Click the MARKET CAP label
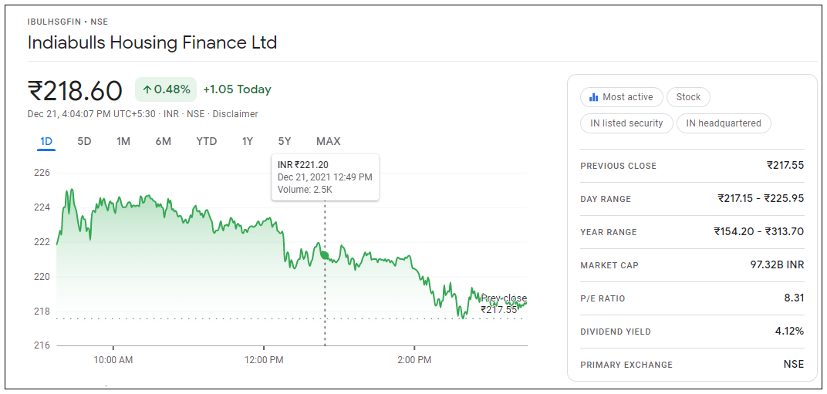The width and height of the screenshot is (827, 394). click(609, 266)
